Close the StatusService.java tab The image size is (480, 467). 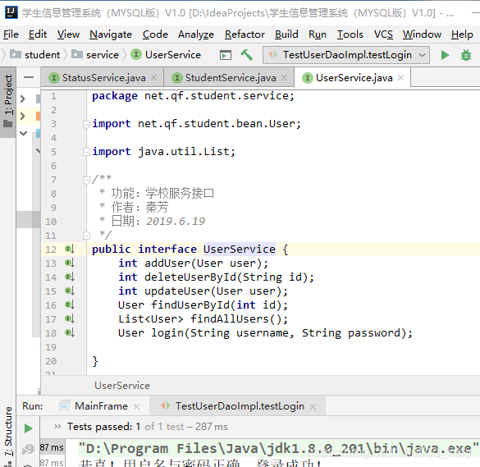(154, 78)
